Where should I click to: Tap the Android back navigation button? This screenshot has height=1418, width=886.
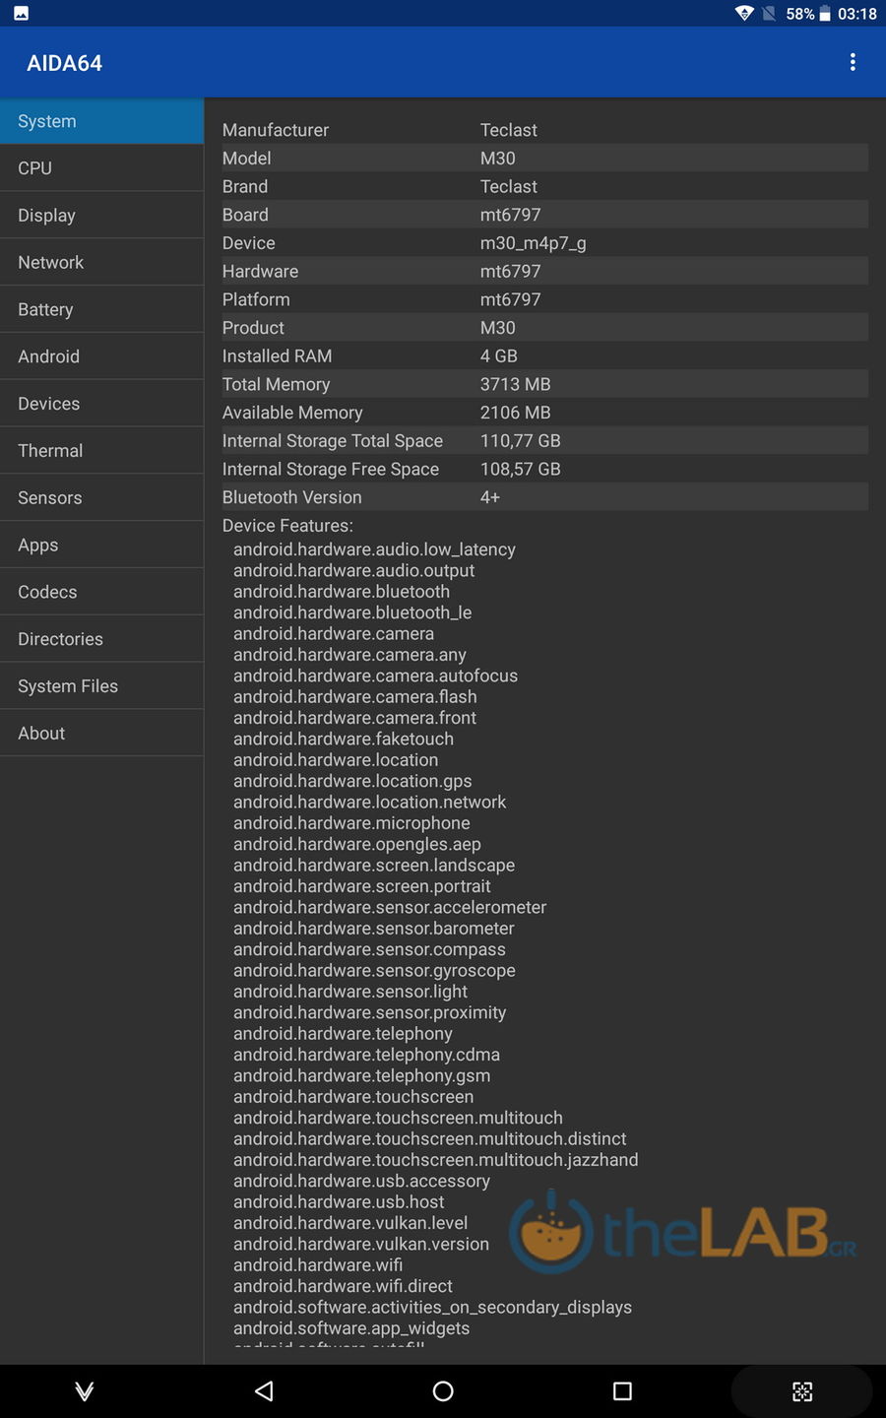[264, 1390]
